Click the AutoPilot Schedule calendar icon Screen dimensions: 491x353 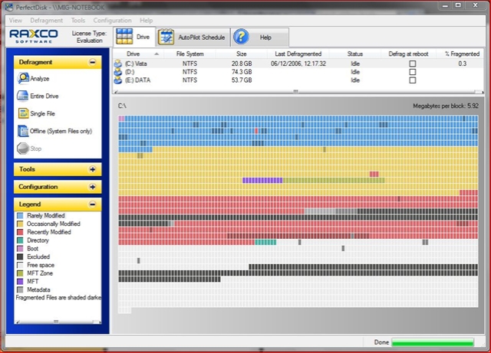pos(166,38)
